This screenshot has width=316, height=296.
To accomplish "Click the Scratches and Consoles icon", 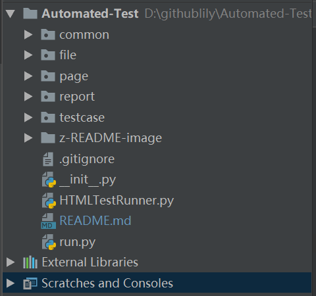I will point(30,283).
